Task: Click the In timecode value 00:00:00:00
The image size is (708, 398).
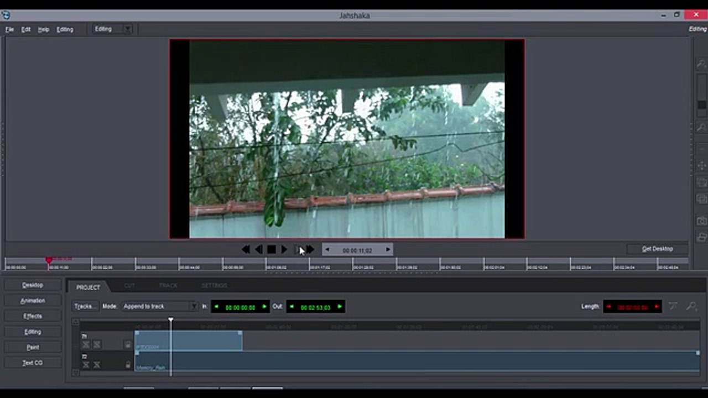Action: click(x=240, y=307)
